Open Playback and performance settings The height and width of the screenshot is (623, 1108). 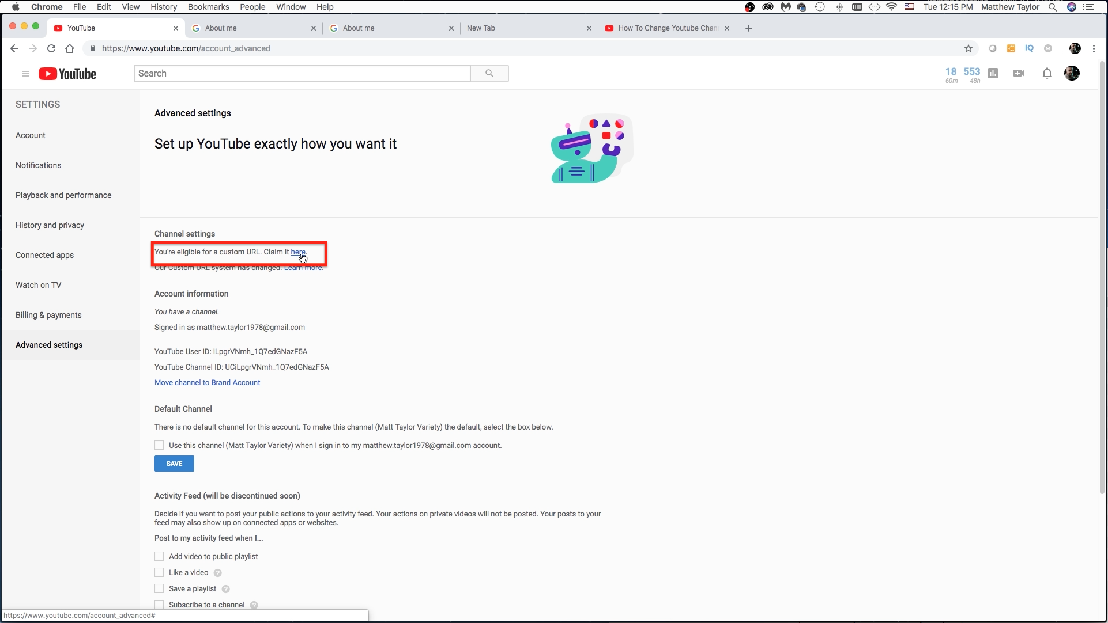[63, 195]
